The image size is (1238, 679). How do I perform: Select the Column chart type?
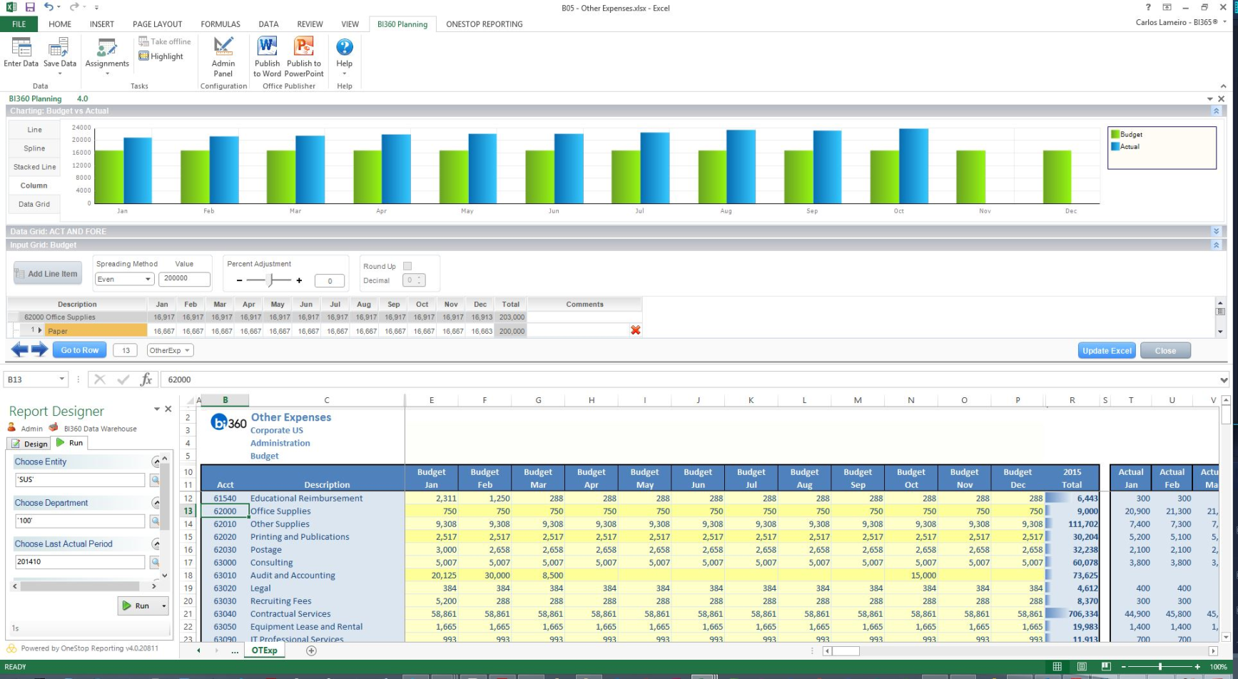tap(34, 185)
